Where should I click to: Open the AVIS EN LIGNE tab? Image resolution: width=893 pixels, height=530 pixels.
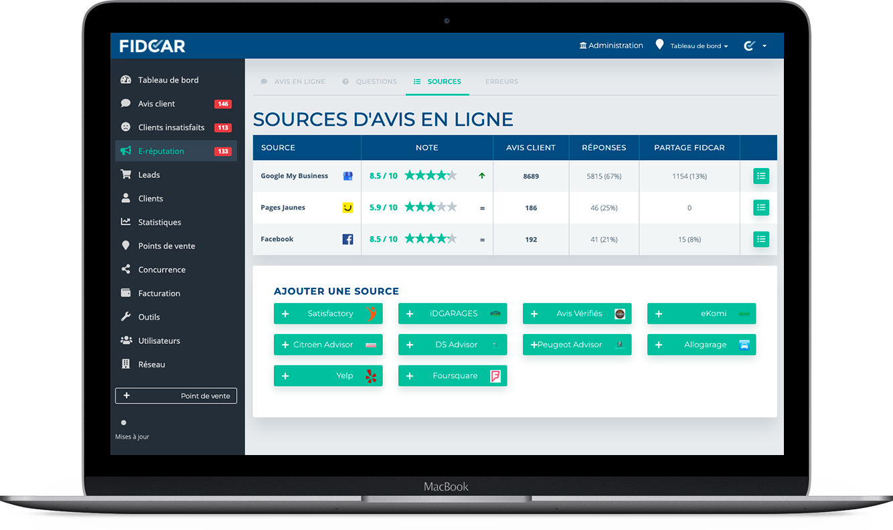pyautogui.click(x=299, y=81)
